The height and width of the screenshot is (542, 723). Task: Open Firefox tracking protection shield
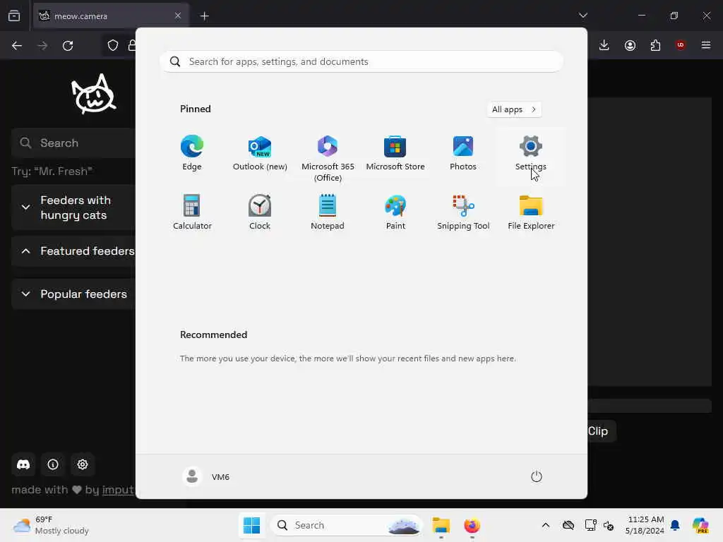(113, 46)
